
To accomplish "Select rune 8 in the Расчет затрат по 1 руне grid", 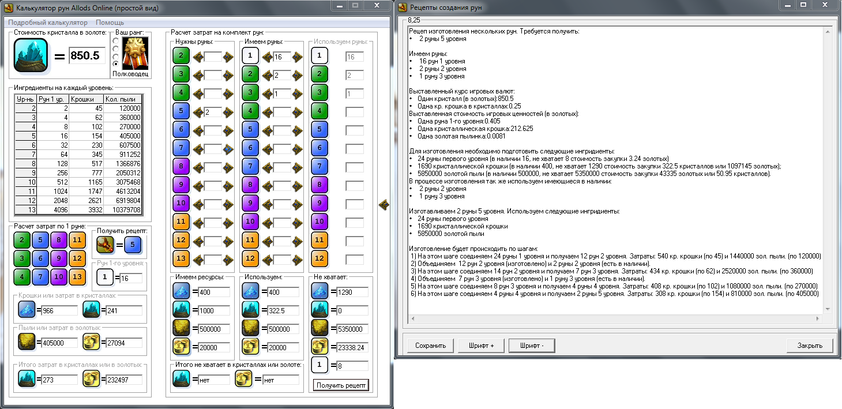I will point(59,241).
